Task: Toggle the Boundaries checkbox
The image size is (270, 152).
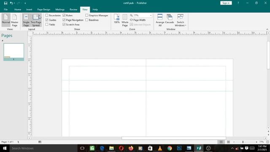Action: click(47, 15)
